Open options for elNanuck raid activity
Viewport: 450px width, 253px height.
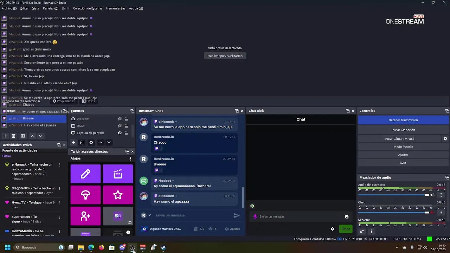(x=60, y=165)
